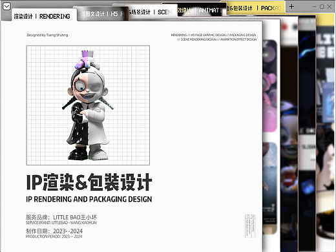
Task: Click 'IP RENDERING AND PACKAGING DESIGN' subtitle
Action: [x=89, y=199]
